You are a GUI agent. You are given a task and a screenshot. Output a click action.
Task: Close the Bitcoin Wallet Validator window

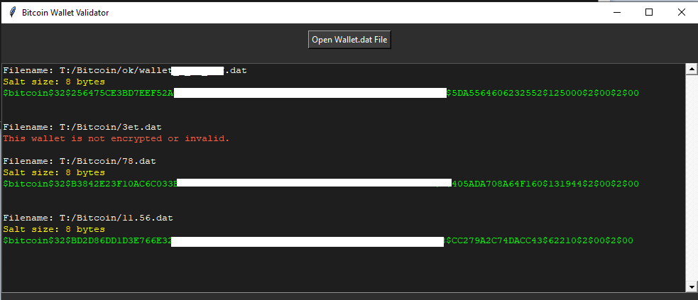pos(681,12)
